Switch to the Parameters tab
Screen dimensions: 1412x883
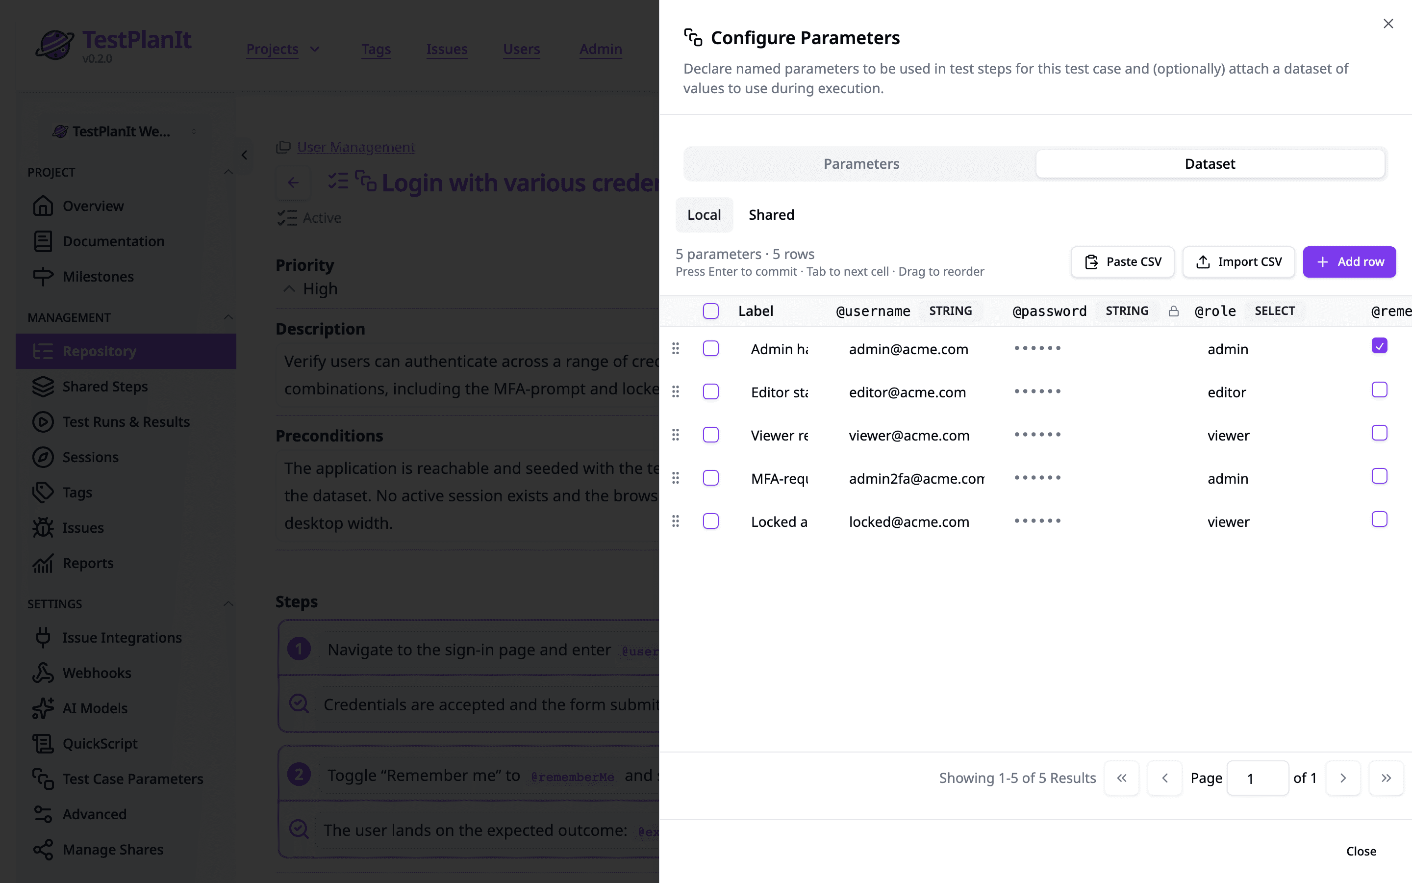point(861,164)
